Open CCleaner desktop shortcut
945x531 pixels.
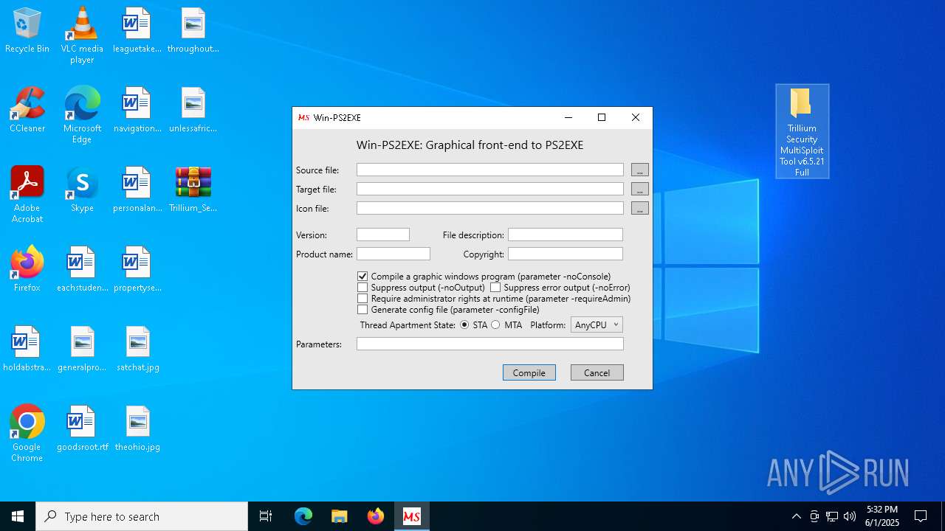[27, 111]
